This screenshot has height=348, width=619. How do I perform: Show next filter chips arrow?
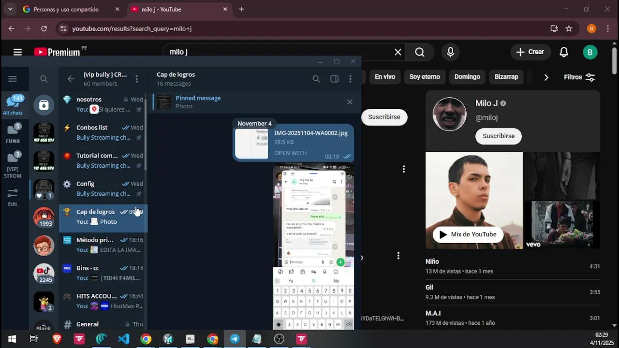pos(546,77)
